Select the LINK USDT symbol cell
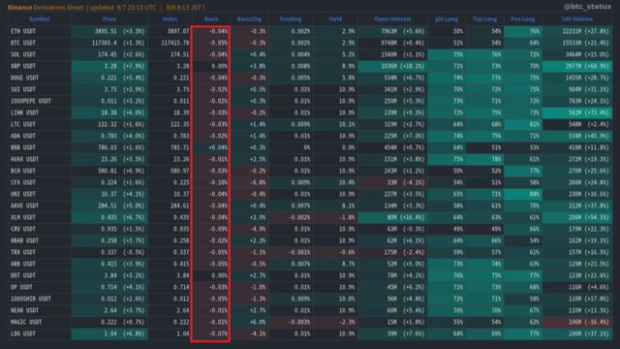Screen dimensions: 620x349 point(40,112)
